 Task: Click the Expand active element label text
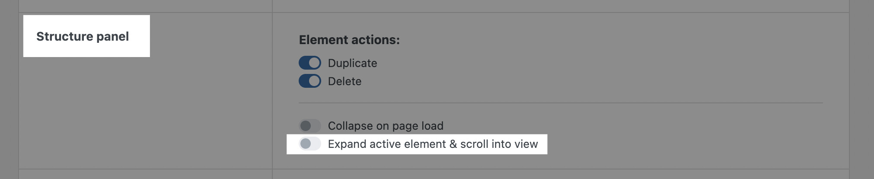[433, 144]
